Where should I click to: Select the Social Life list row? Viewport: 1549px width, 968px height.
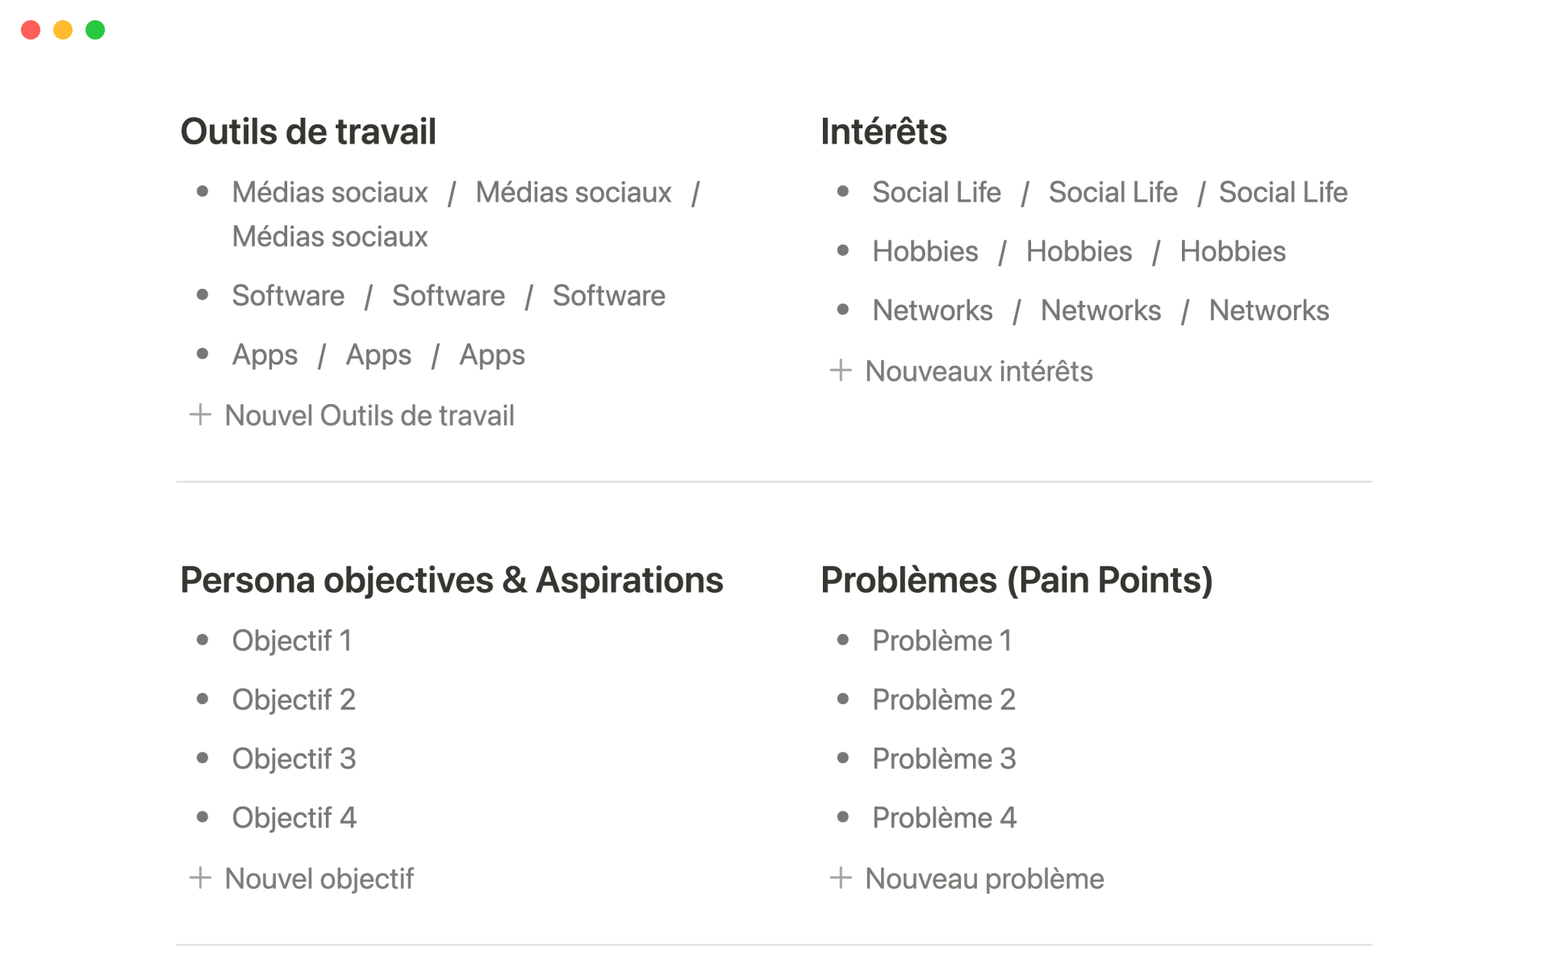pos(1109,193)
